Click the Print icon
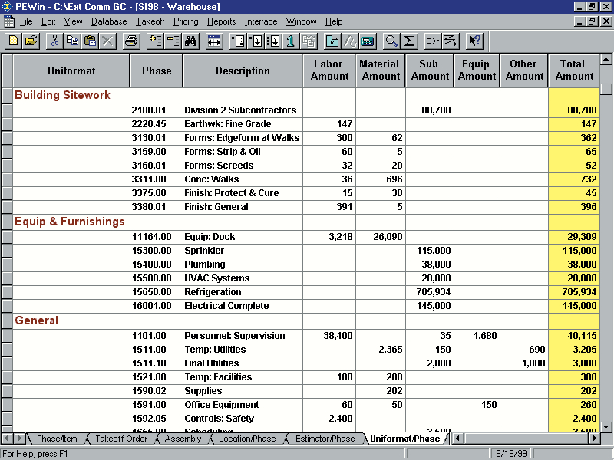The image size is (614, 460). pos(131,41)
